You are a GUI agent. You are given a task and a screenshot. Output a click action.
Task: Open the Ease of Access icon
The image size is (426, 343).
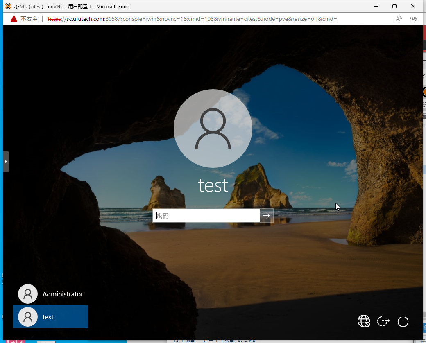pyautogui.click(x=383, y=321)
